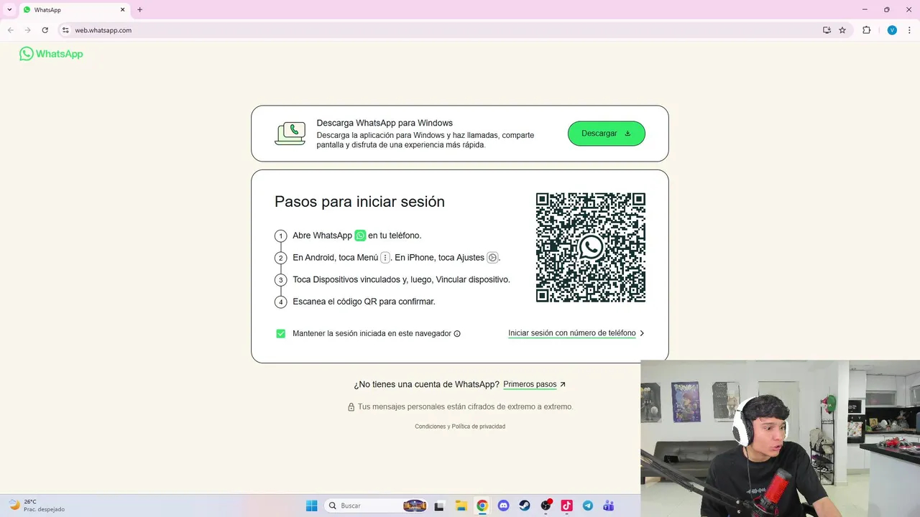This screenshot has width=920, height=517.
Task: Open the Chrome profile avatar
Action: (x=892, y=30)
